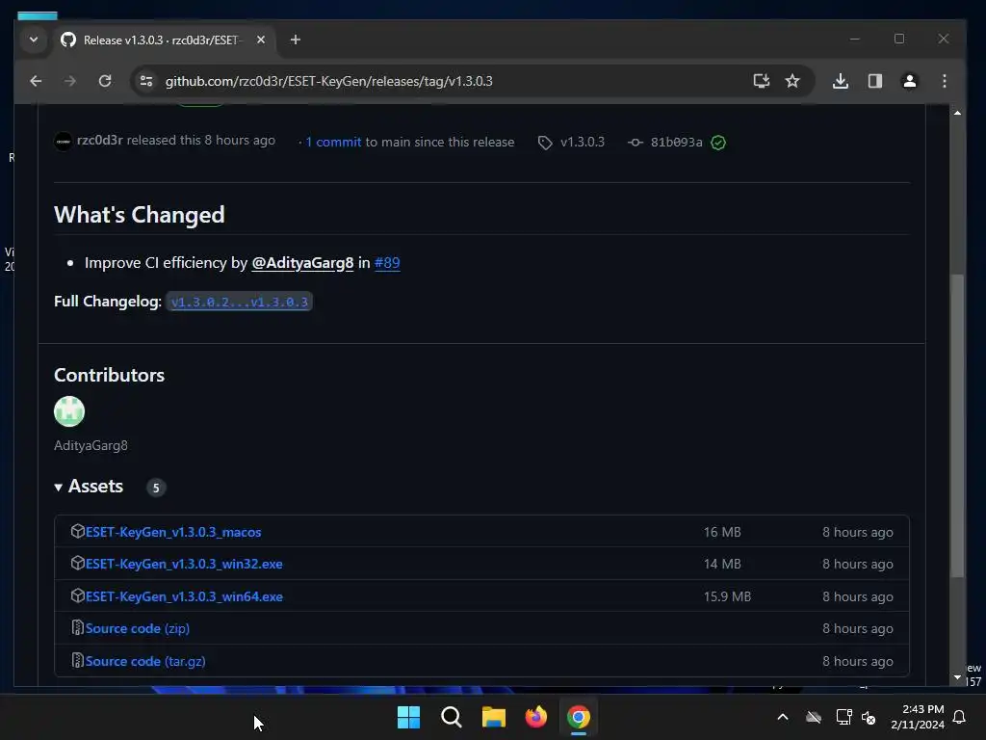986x740 pixels.
Task: Download ESET-KeyGen_v1.3.0.3_macos asset
Action: (x=173, y=532)
